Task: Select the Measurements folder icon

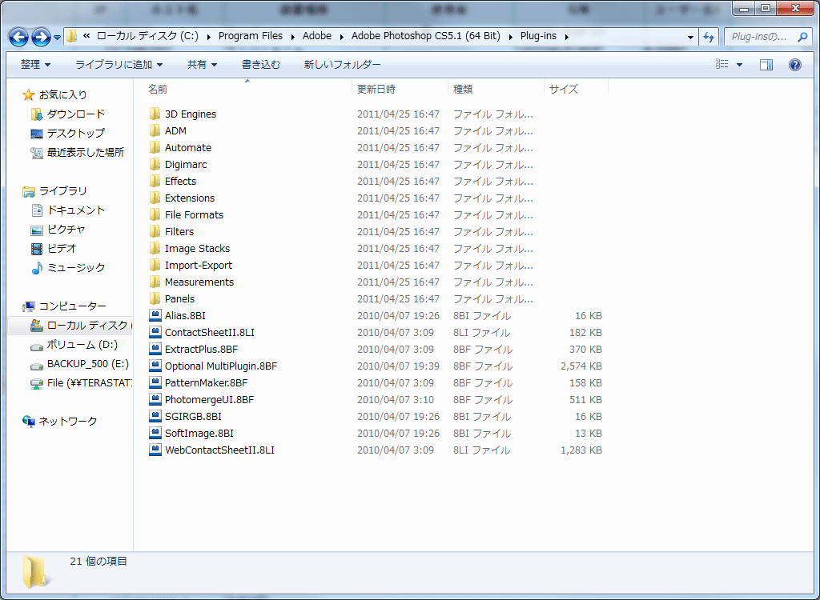Action: pos(155,282)
